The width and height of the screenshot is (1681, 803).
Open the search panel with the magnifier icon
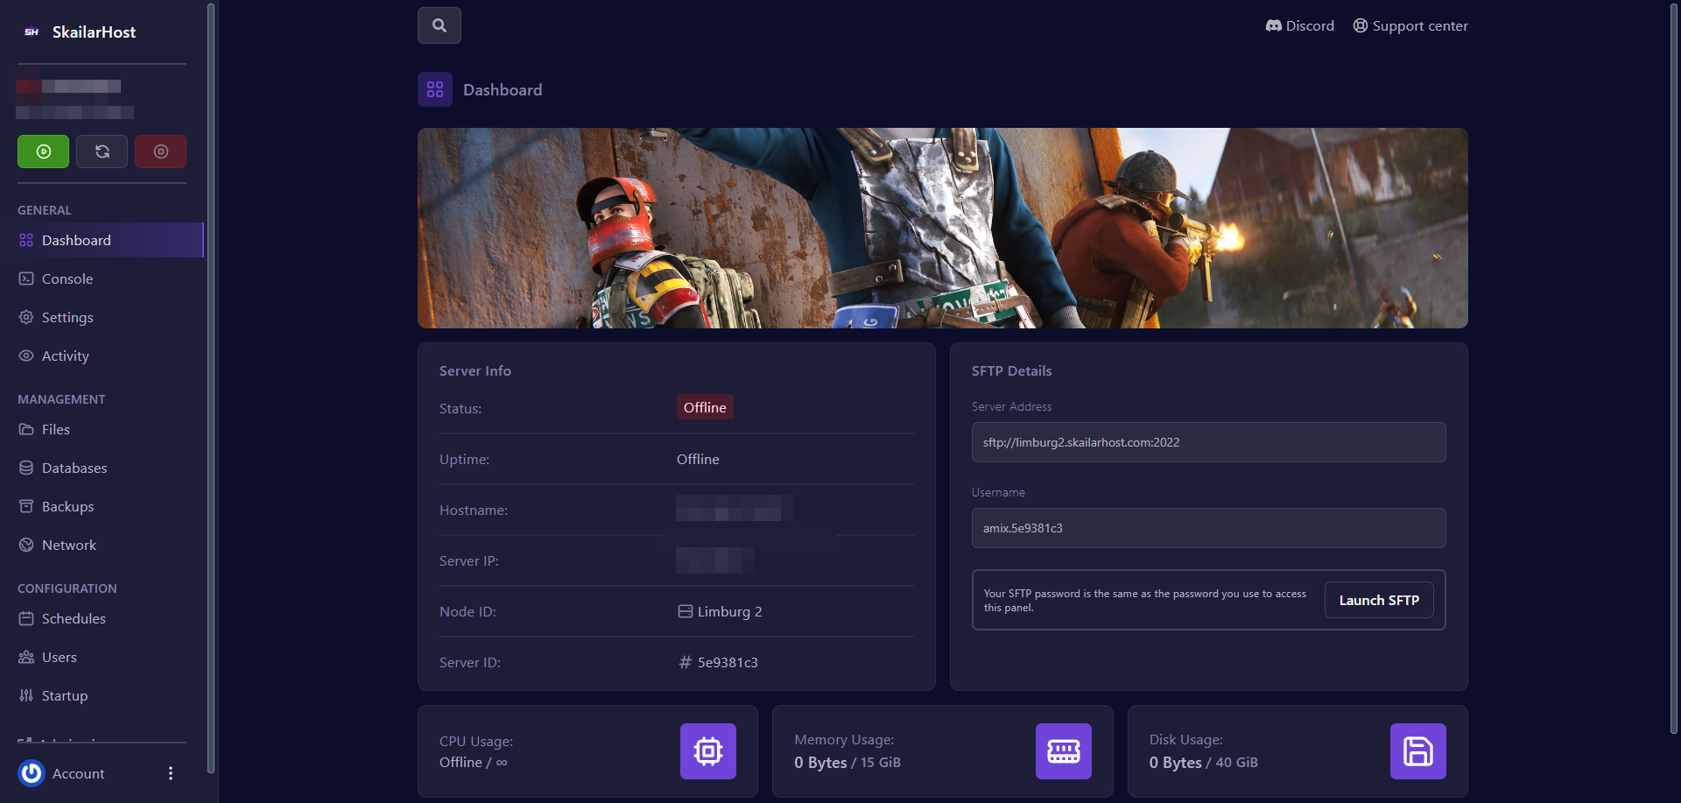point(439,25)
